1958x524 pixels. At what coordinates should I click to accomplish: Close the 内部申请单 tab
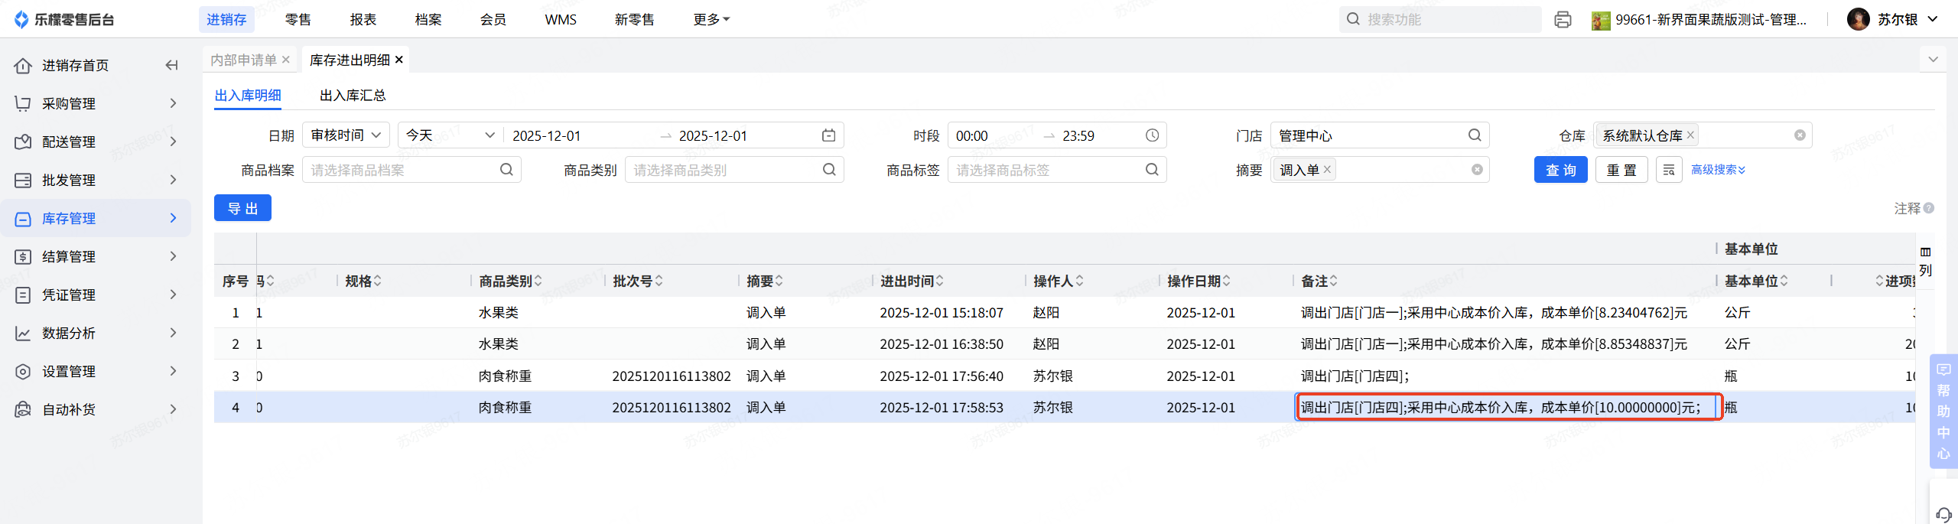286,60
